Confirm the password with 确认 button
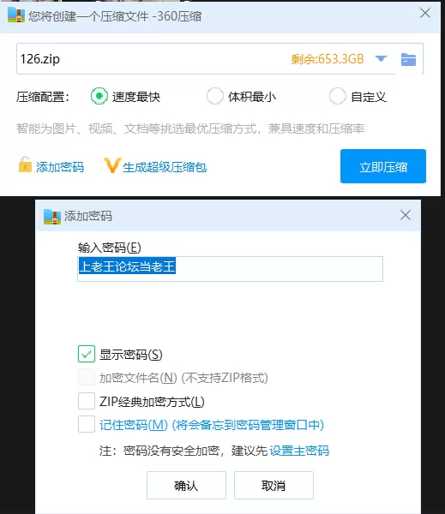The width and height of the screenshot is (445, 514). [x=186, y=486]
